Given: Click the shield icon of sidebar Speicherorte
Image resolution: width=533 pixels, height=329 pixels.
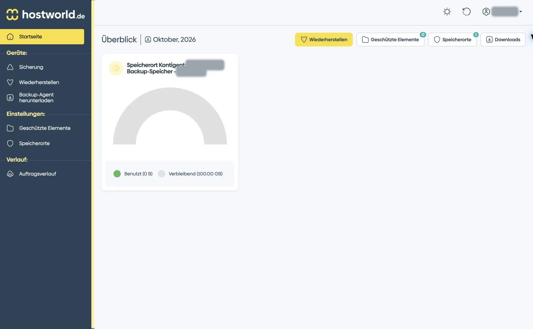Looking at the screenshot, I should point(10,143).
